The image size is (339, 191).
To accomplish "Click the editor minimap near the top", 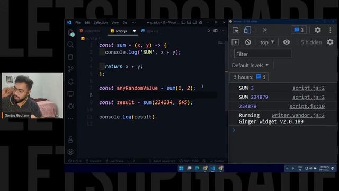I will 220,42.
